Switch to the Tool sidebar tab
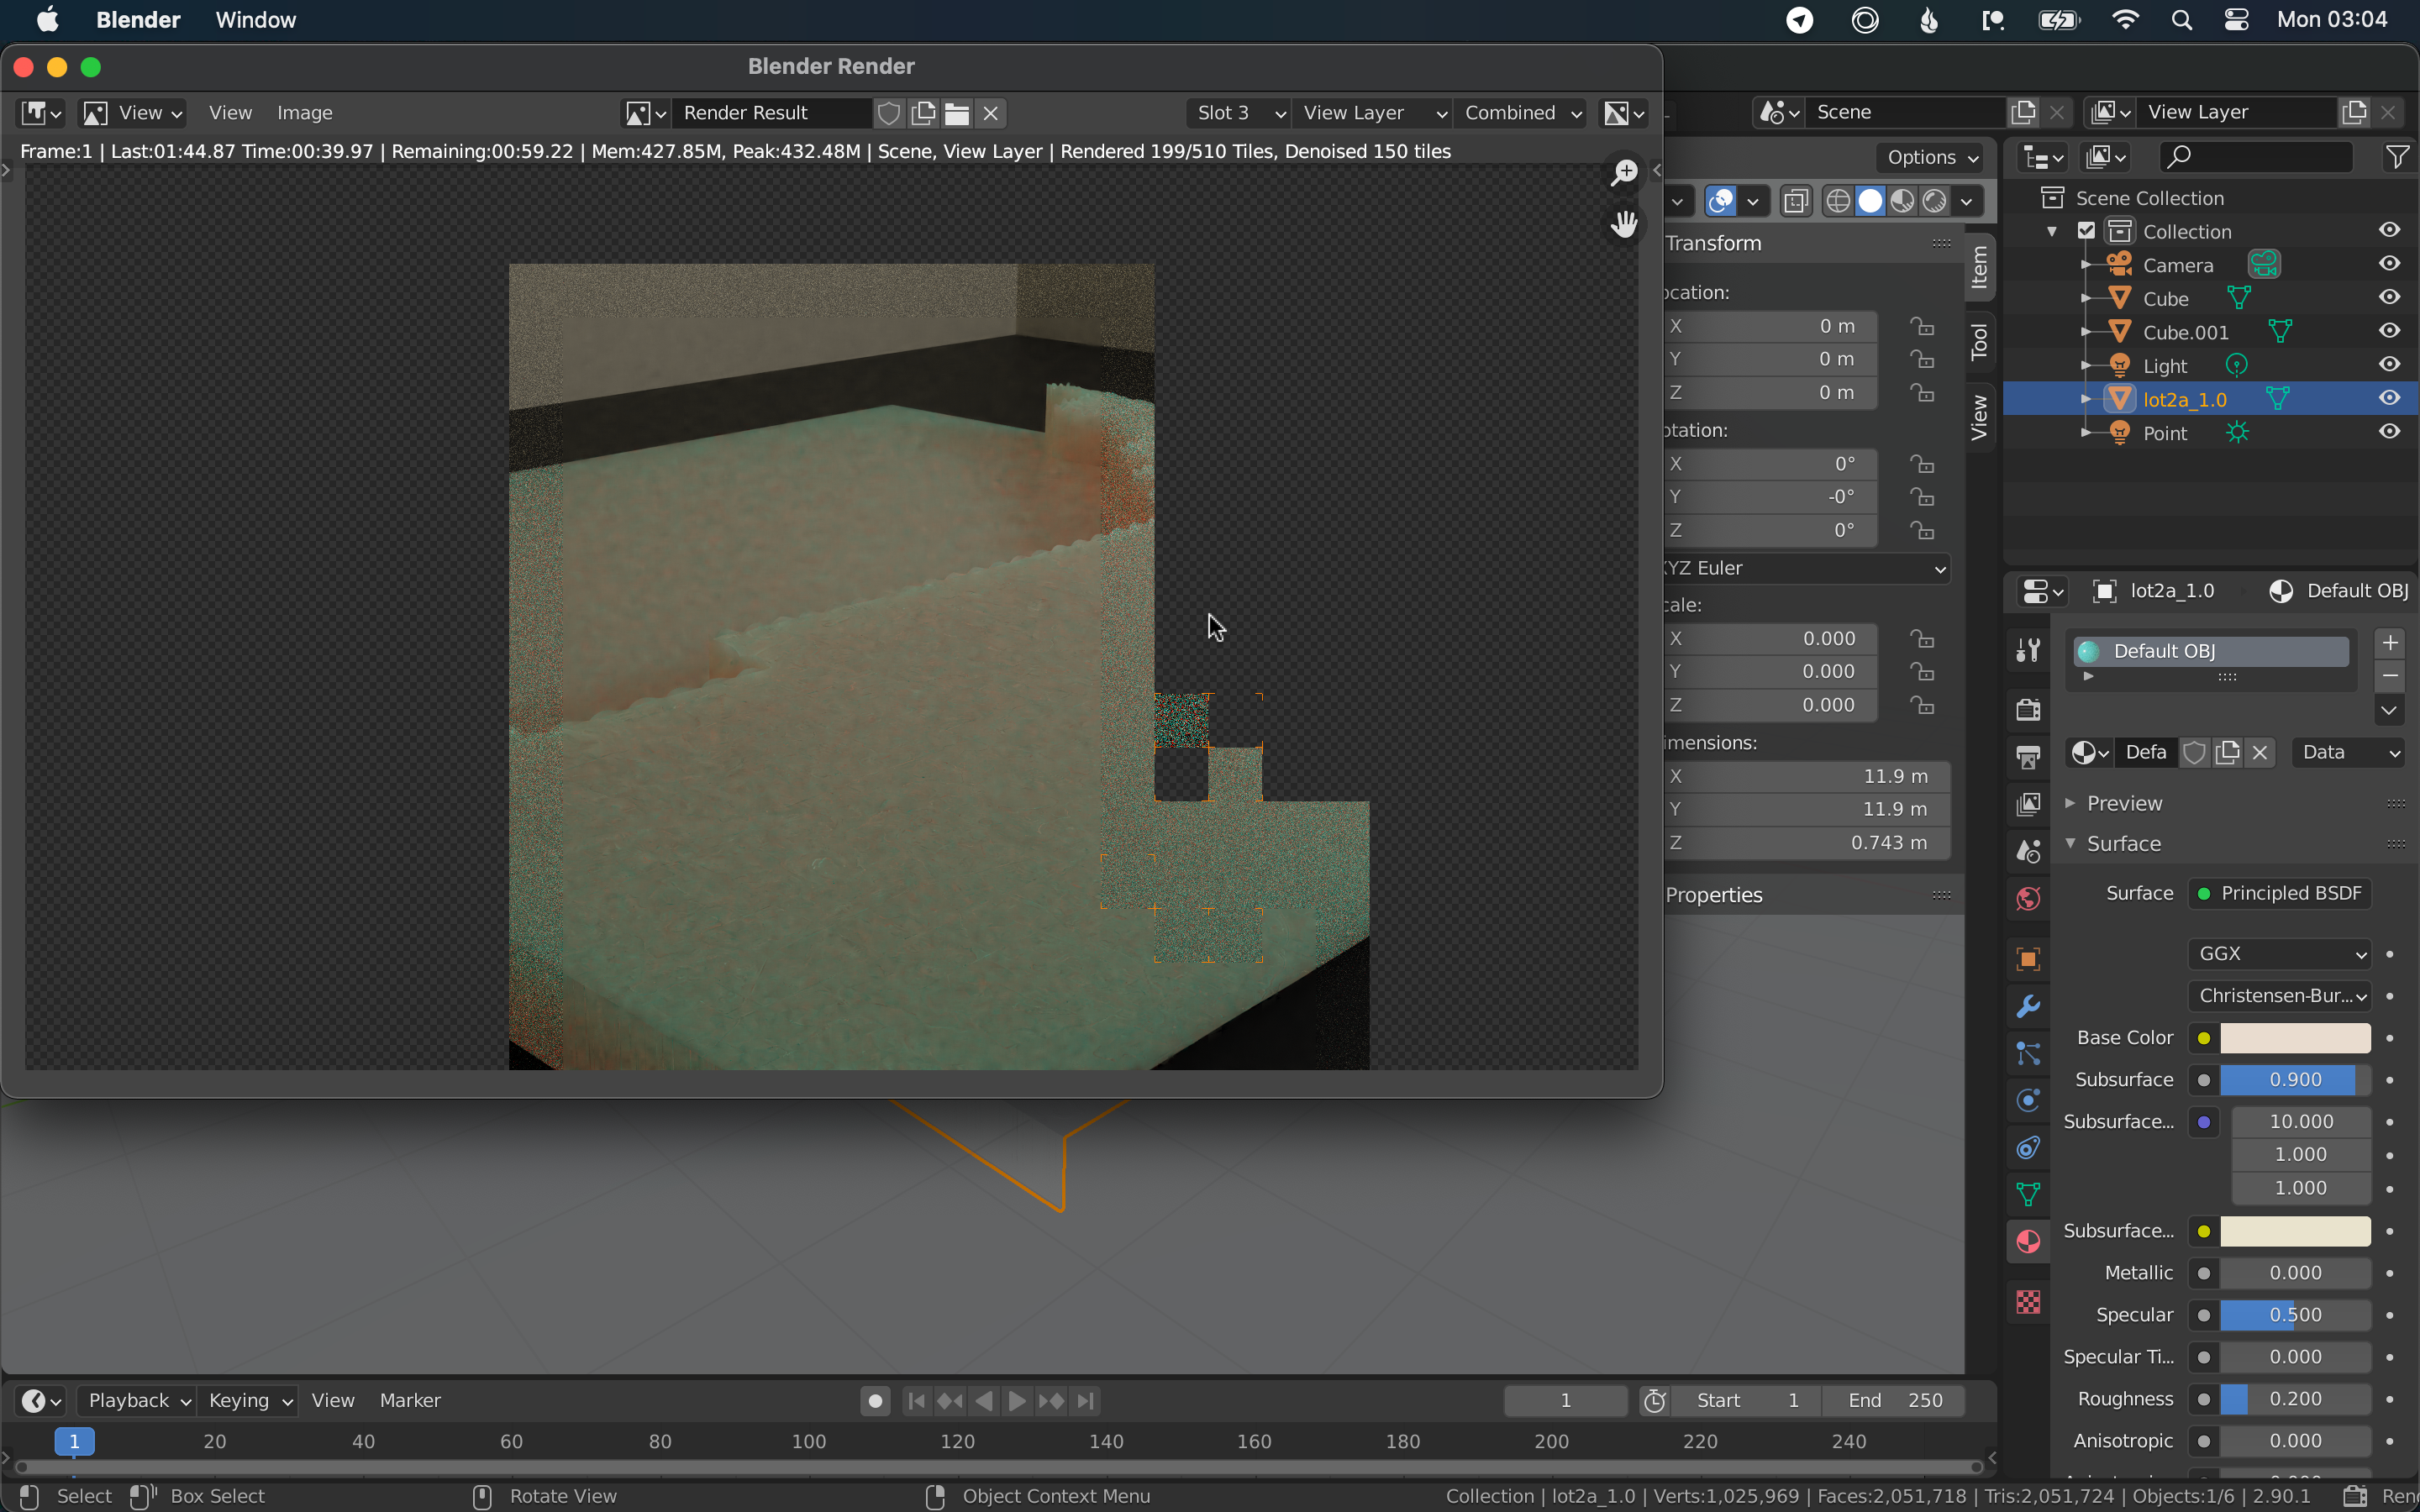This screenshot has height=1512, width=2420. pyautogui.click(x=1979, y=342)
